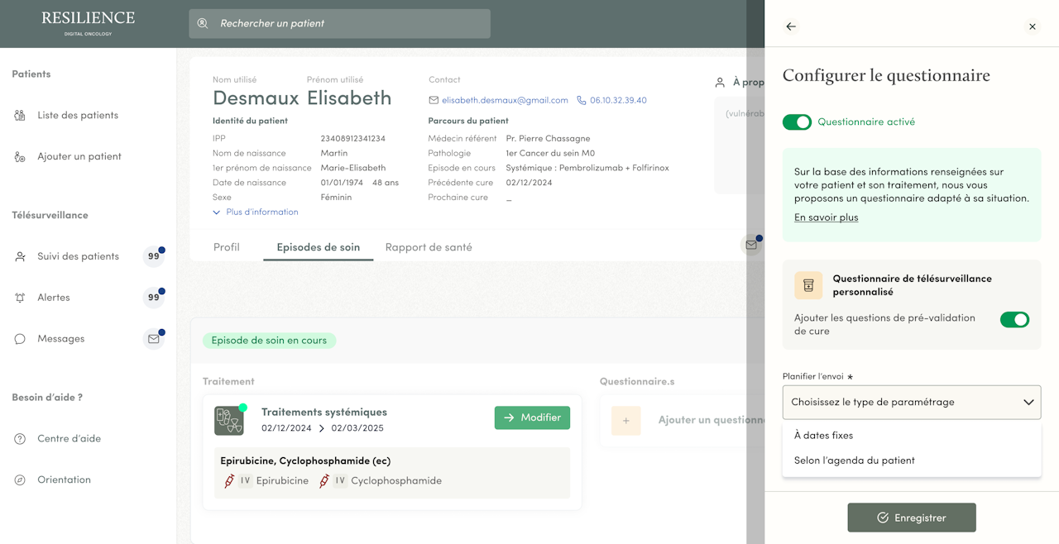Open the Planifier l'envoi dropdown
Screen dimensions: 1059x544
(x=912, y=403)
